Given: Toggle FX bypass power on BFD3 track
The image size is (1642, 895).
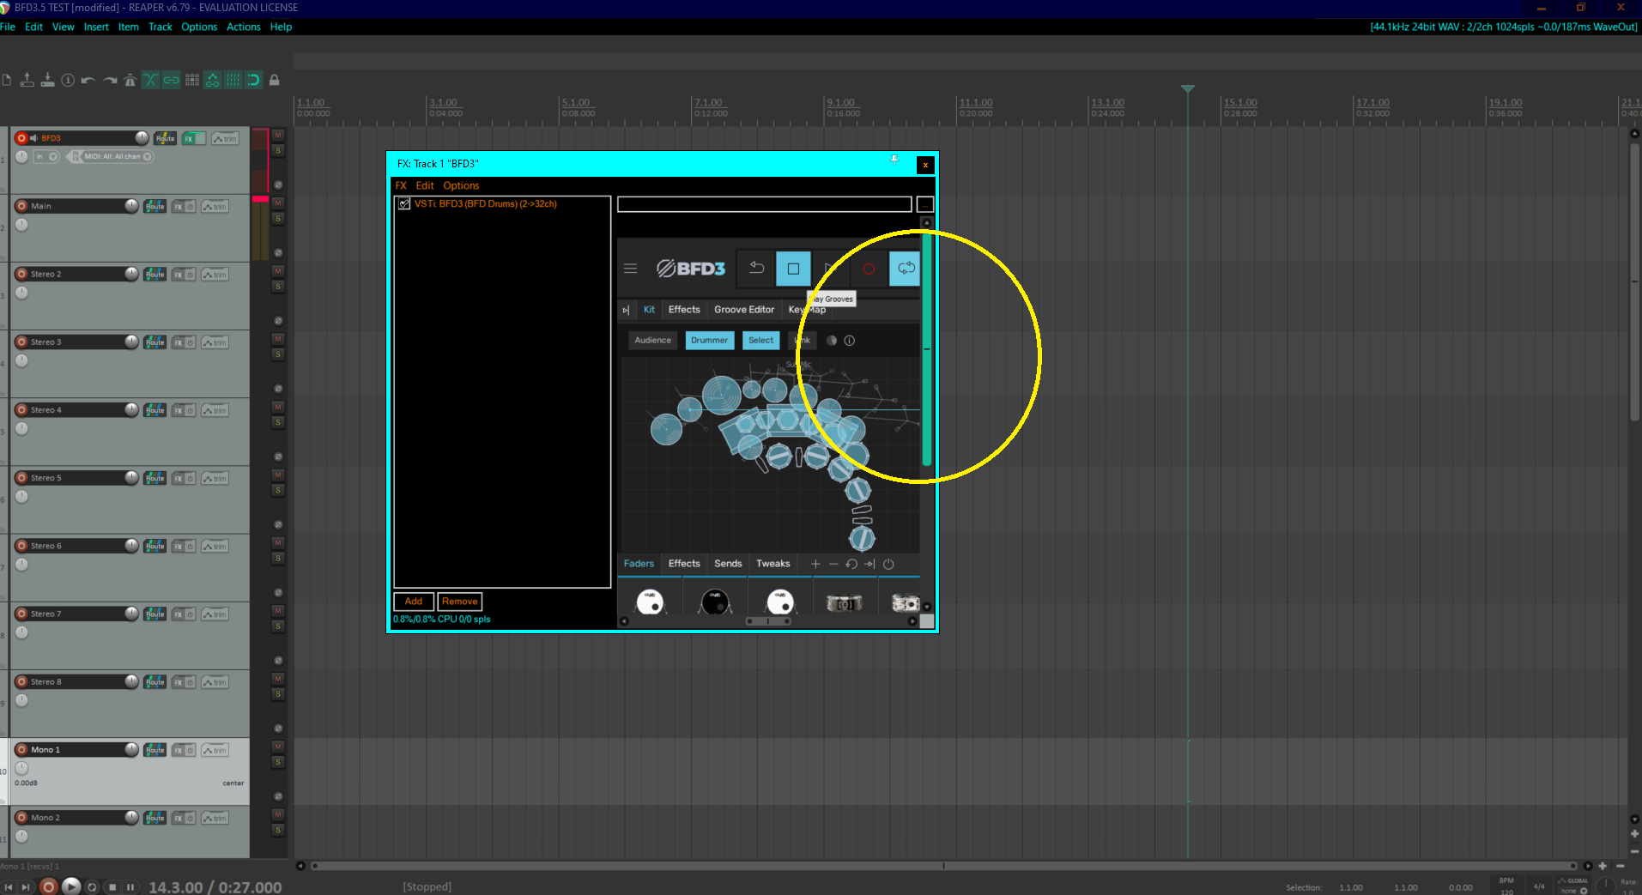Looking at the screenshot, I should tap(199, 138).
